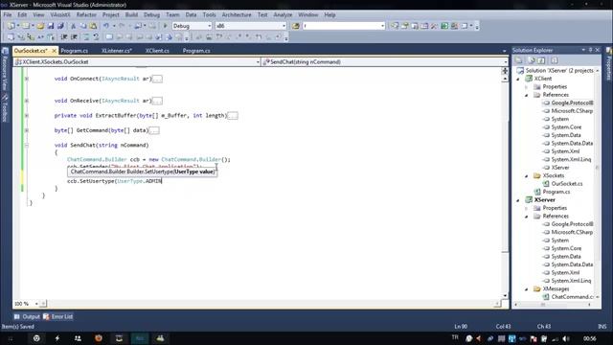Image resolution: width=613 pixels, height=345 pixels.
Task: Decrease line indent using toolbar icon
Action: 64,37
